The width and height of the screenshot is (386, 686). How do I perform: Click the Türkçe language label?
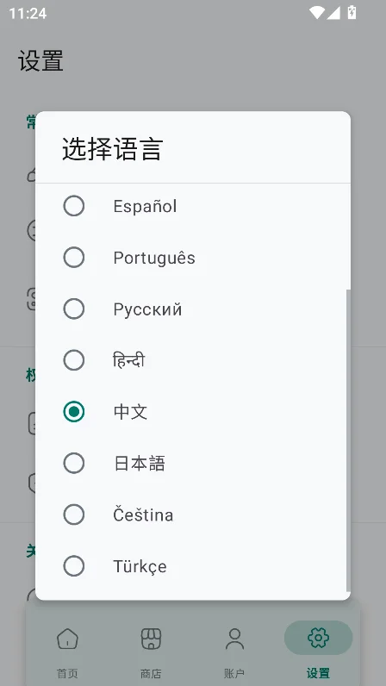pyautogui.click(x=140, y=566)
